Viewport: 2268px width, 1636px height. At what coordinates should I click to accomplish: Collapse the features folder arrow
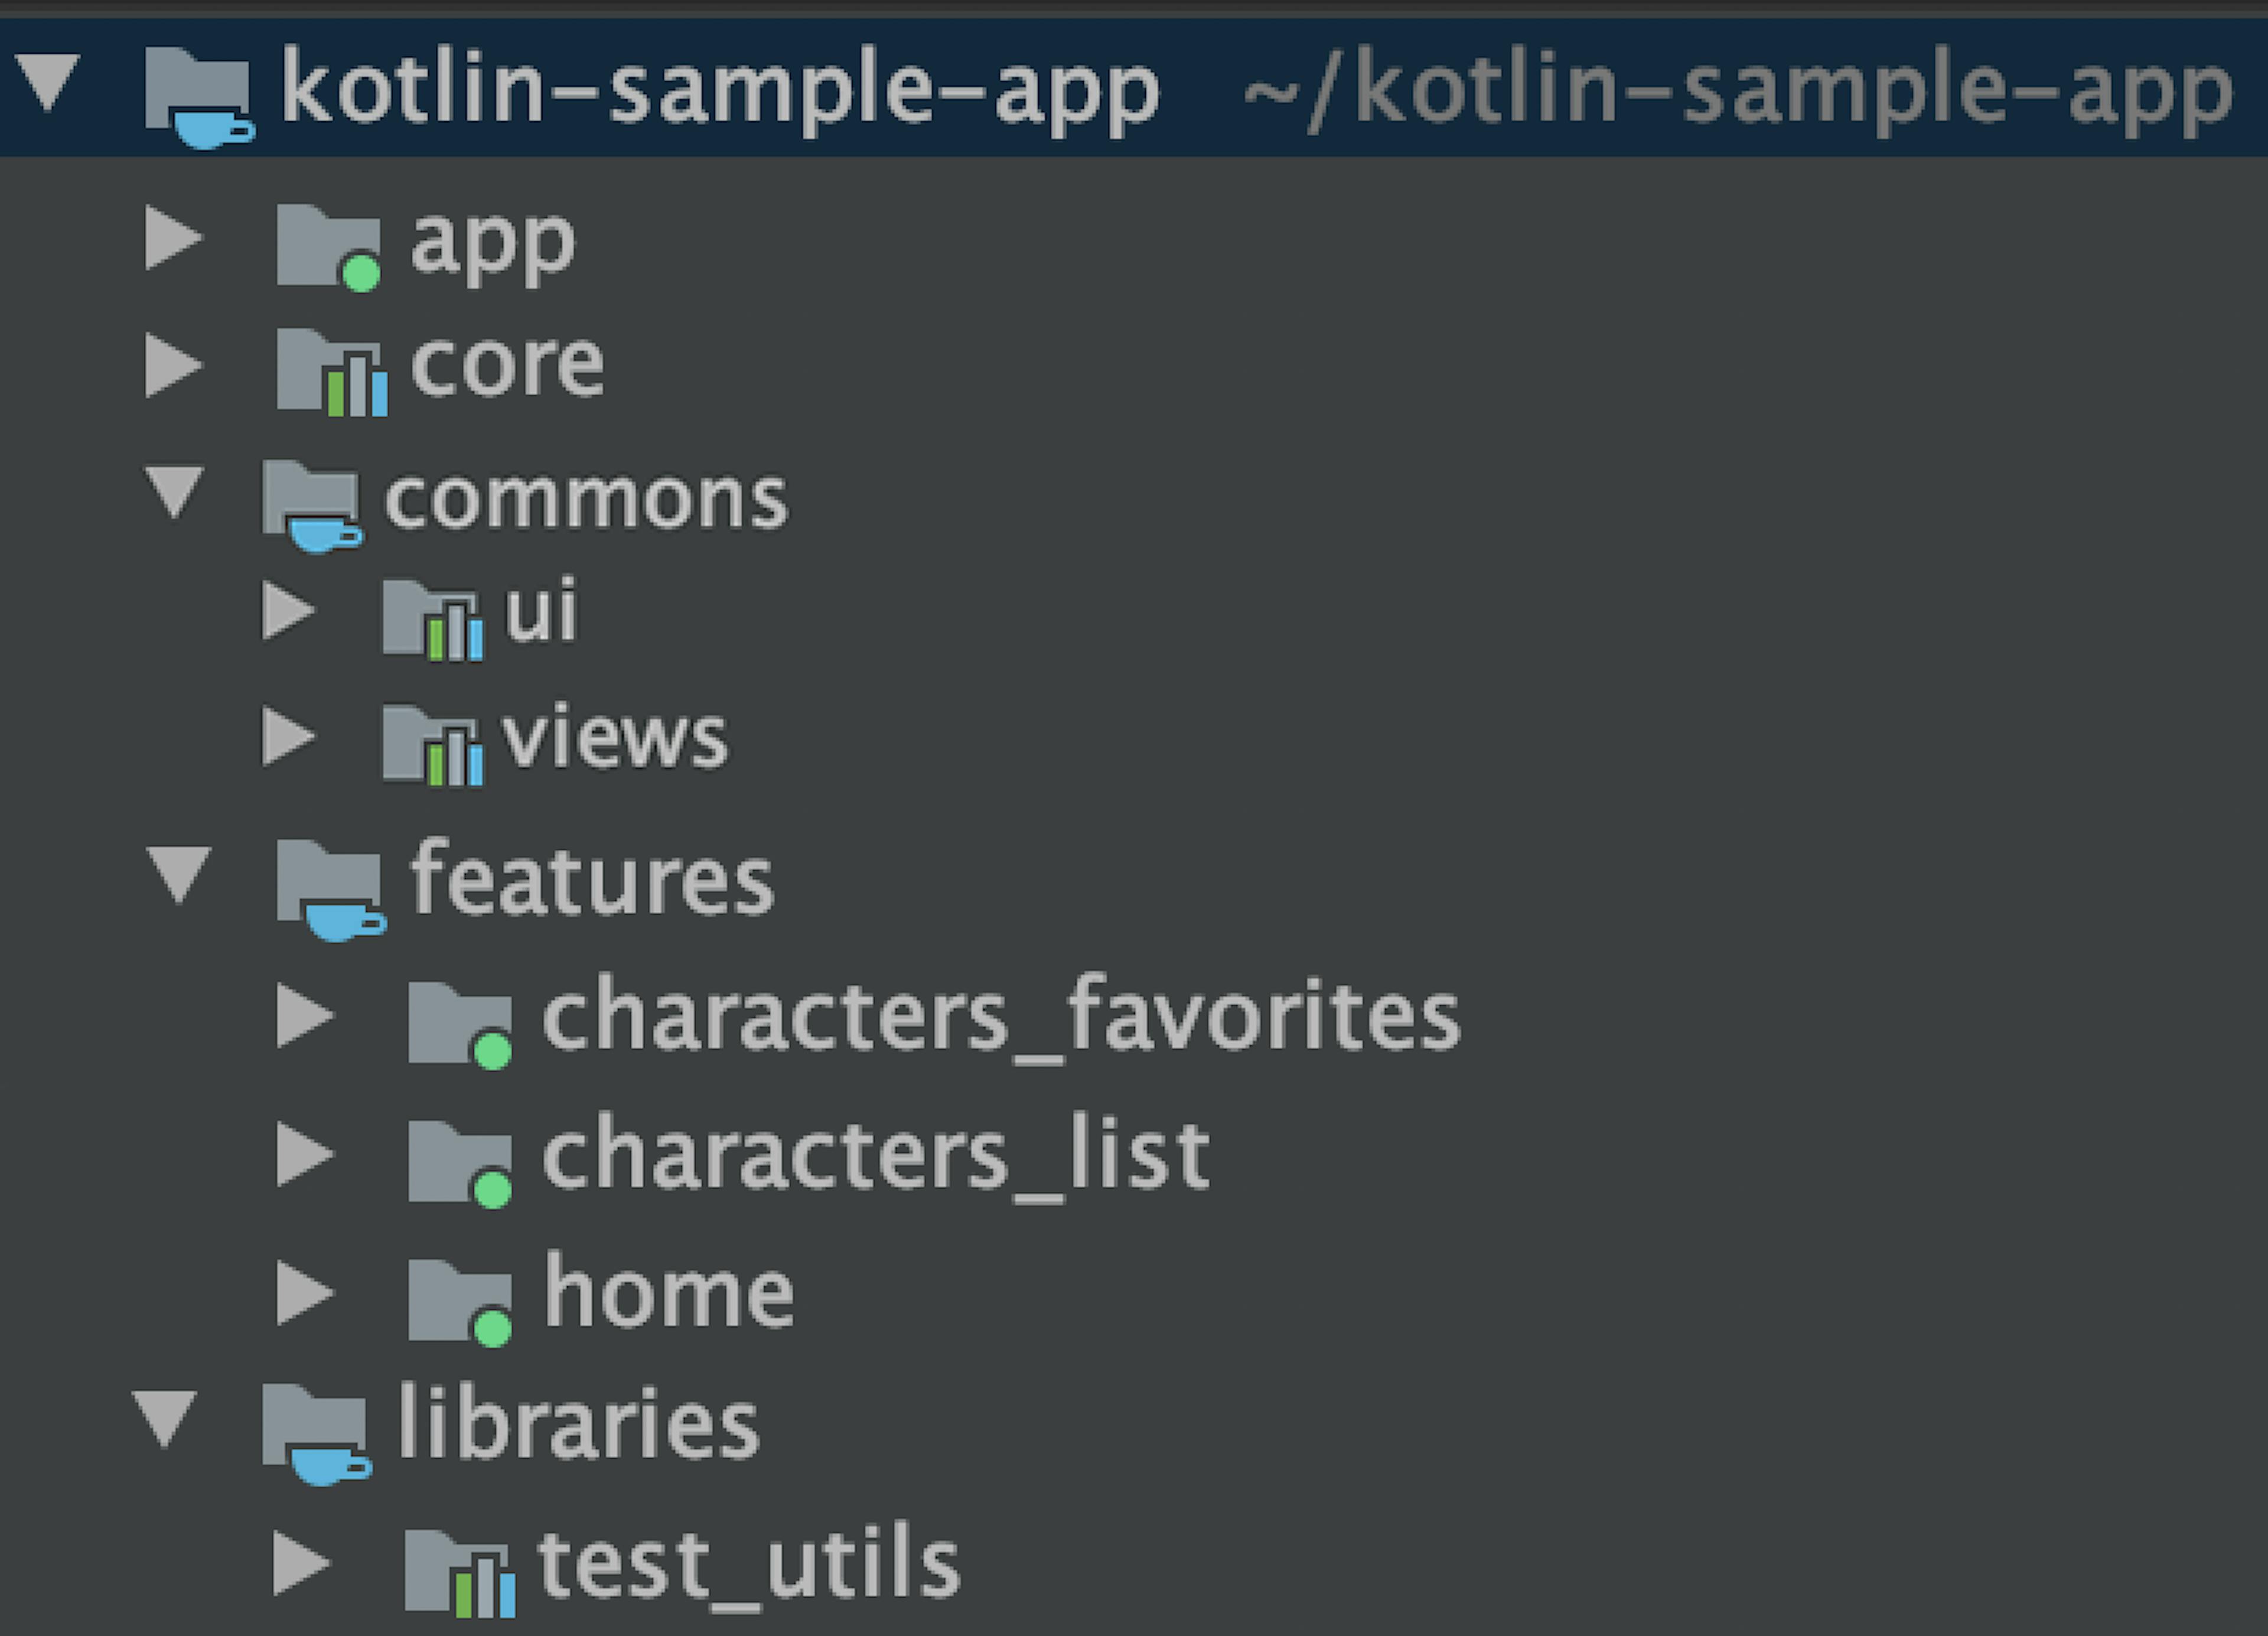pyautogui.click(x=178, y=875)
